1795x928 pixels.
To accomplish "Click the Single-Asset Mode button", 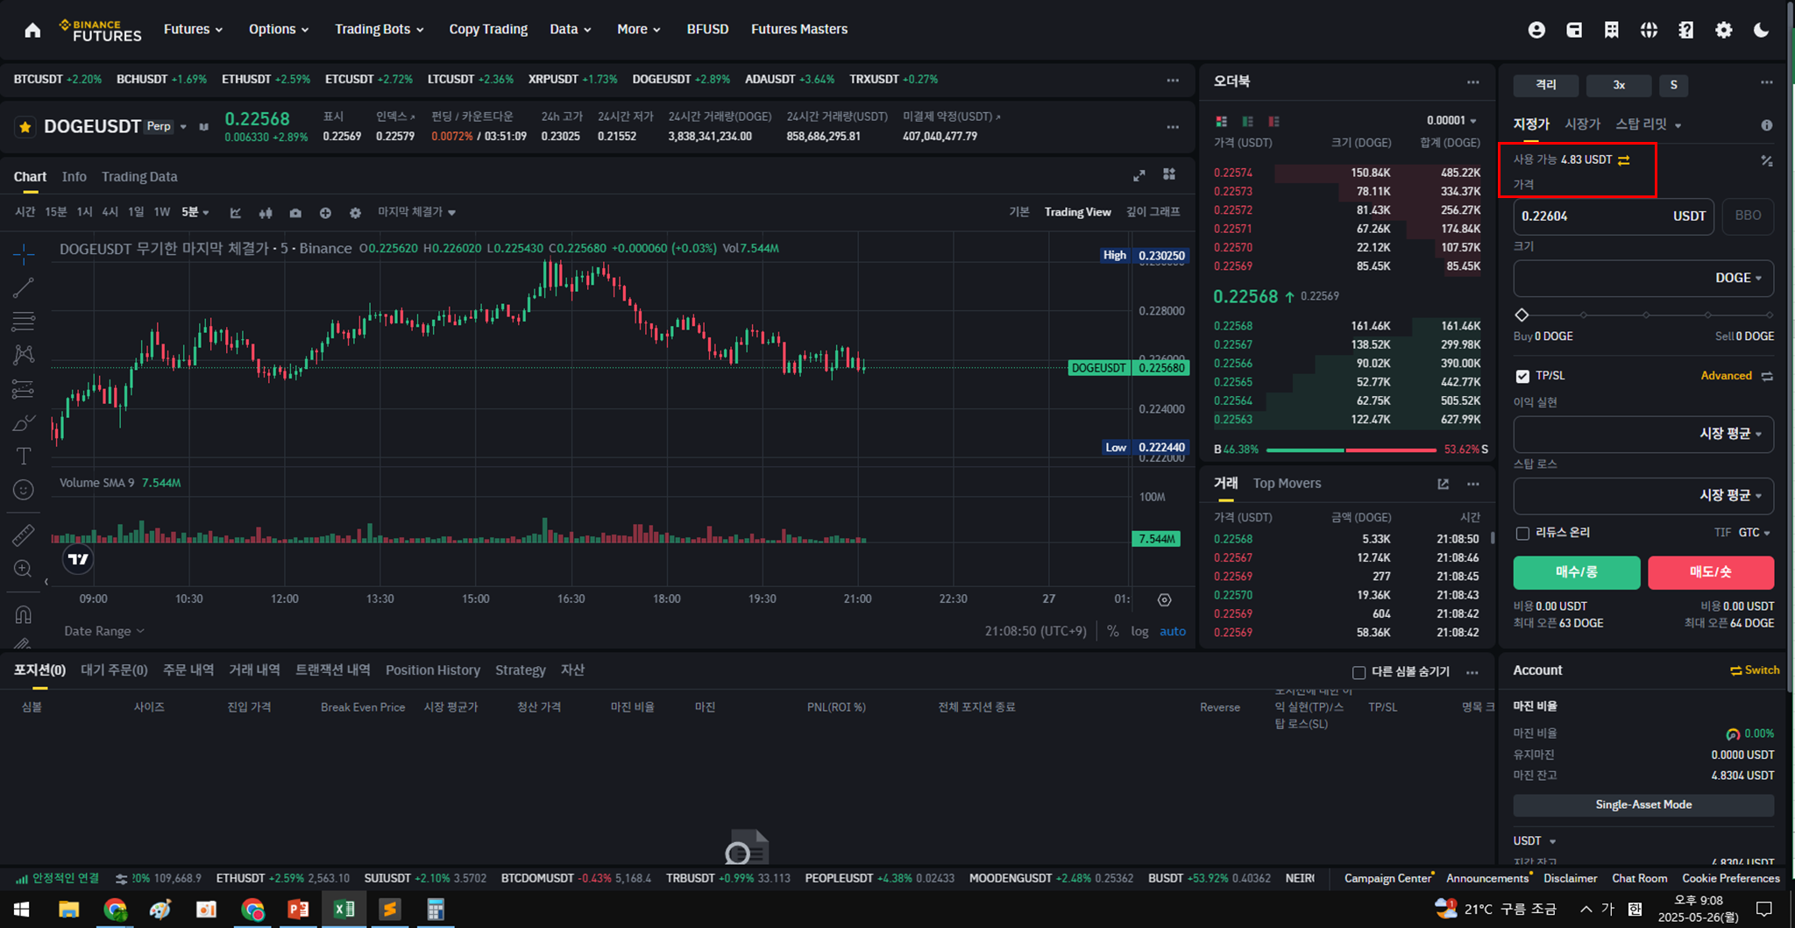I will pyautogui.click(x=1643, y=804).
